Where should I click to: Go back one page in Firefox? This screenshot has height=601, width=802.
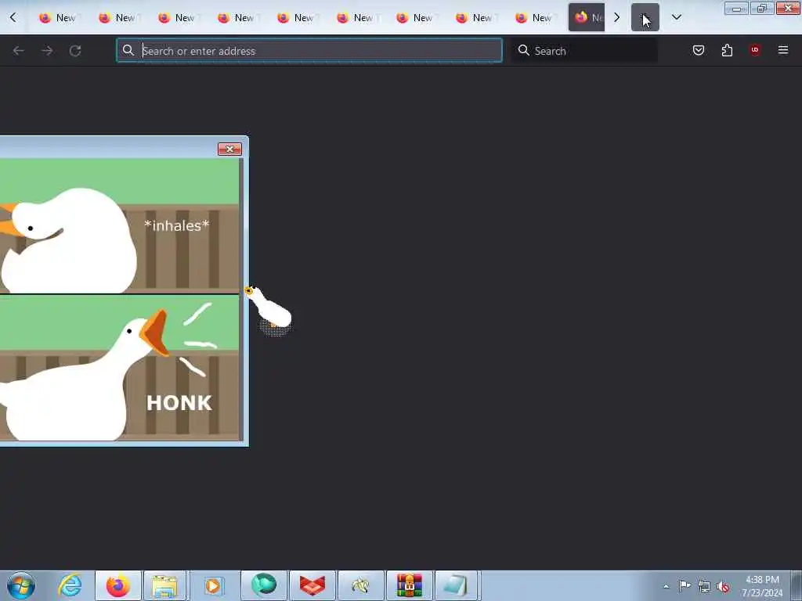point(19,51)
